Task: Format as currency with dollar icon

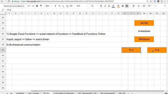Action: 55,6
